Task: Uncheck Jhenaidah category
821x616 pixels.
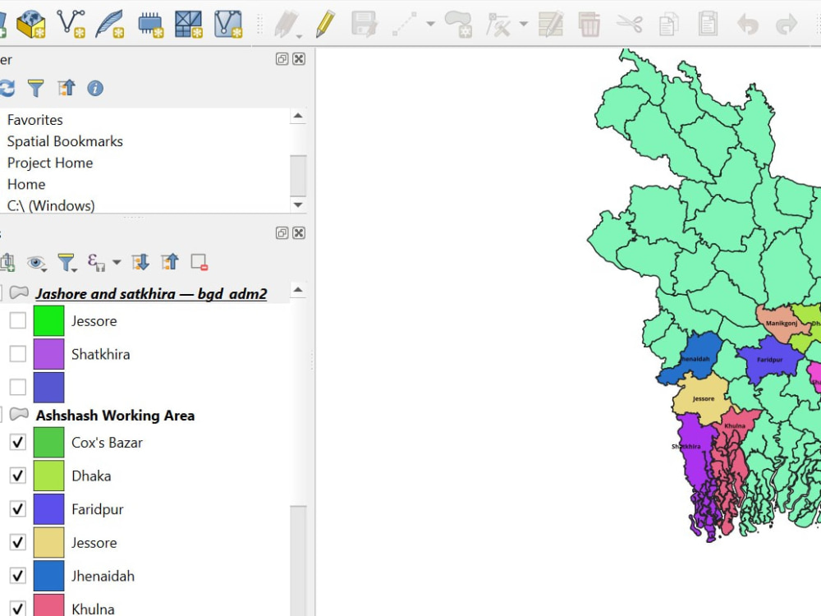Action: point(18,576)
